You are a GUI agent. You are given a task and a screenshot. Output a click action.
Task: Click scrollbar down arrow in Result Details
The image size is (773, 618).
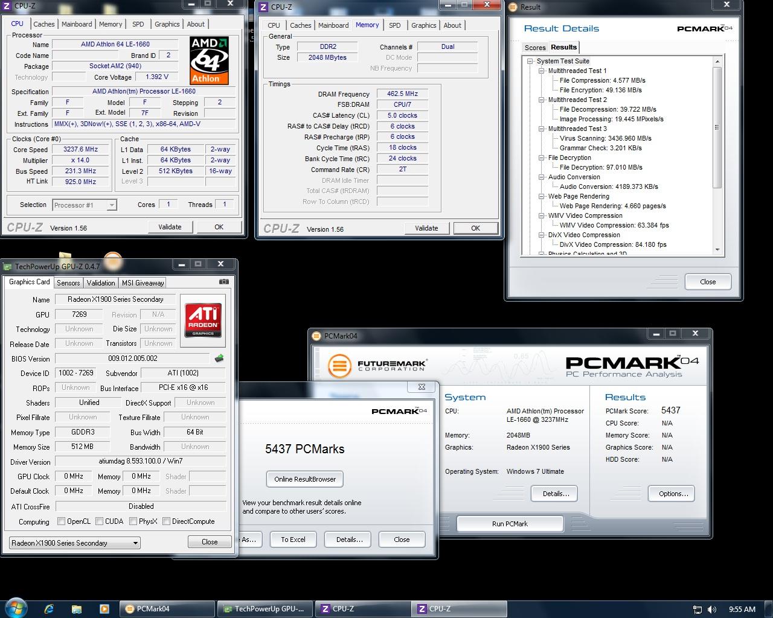click(x=717, y=249)
